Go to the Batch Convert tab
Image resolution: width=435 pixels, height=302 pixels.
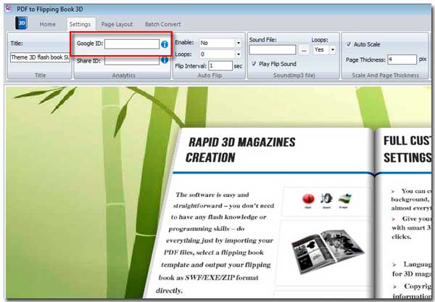click(x=163, y=25)
